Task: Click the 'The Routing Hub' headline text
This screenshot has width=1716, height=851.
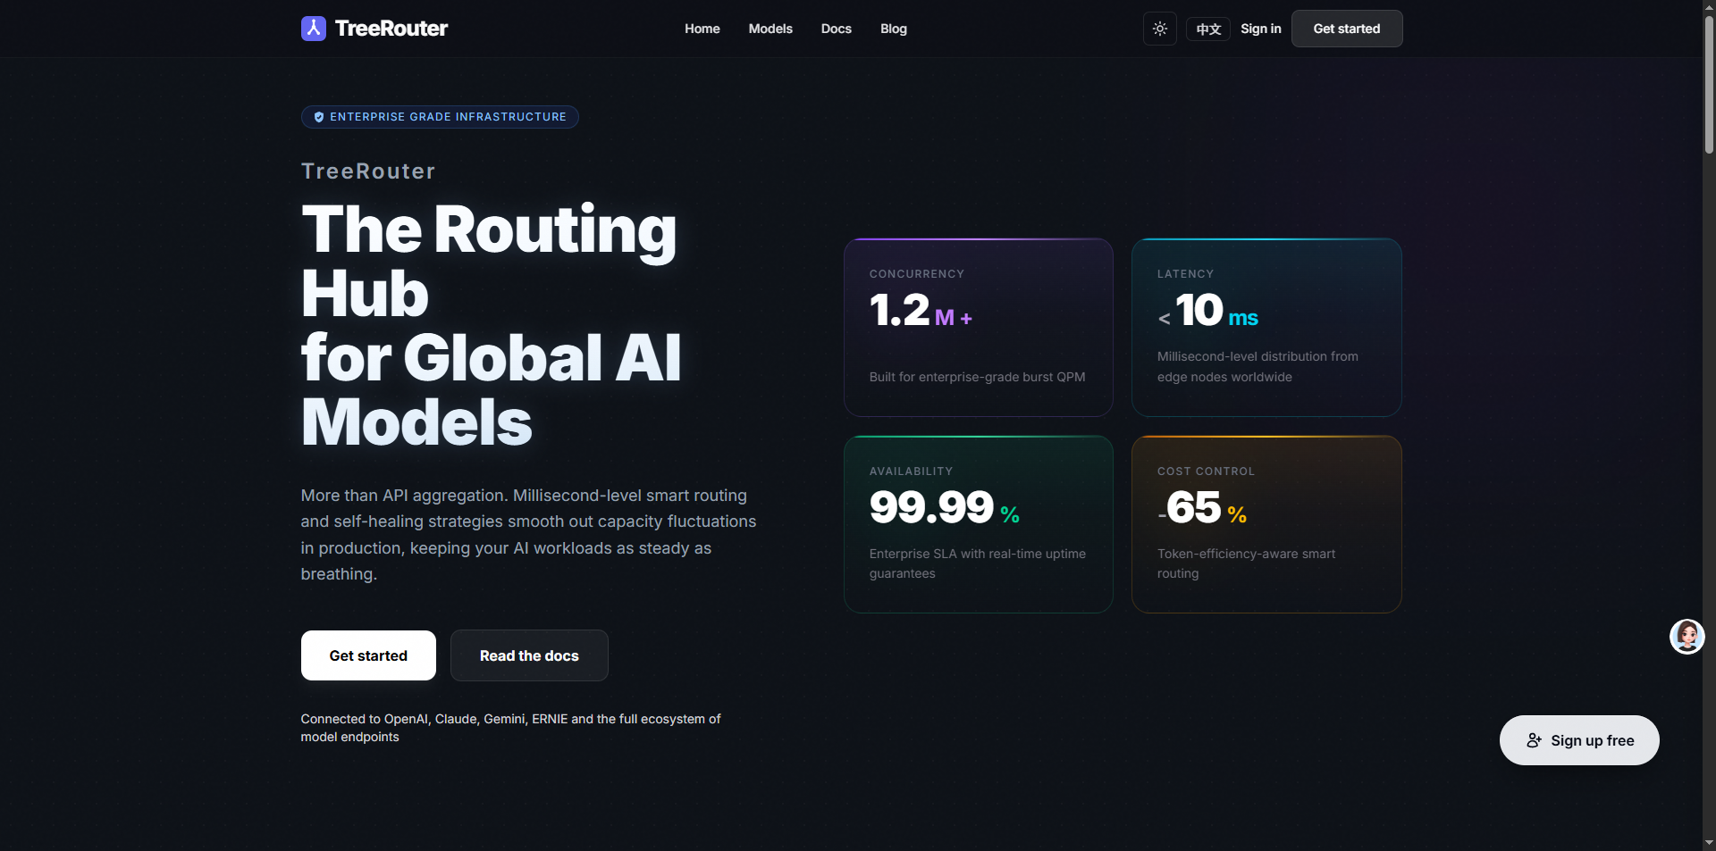Action: pos(489,262)
